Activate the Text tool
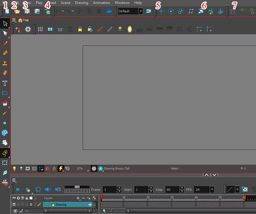 5,83
